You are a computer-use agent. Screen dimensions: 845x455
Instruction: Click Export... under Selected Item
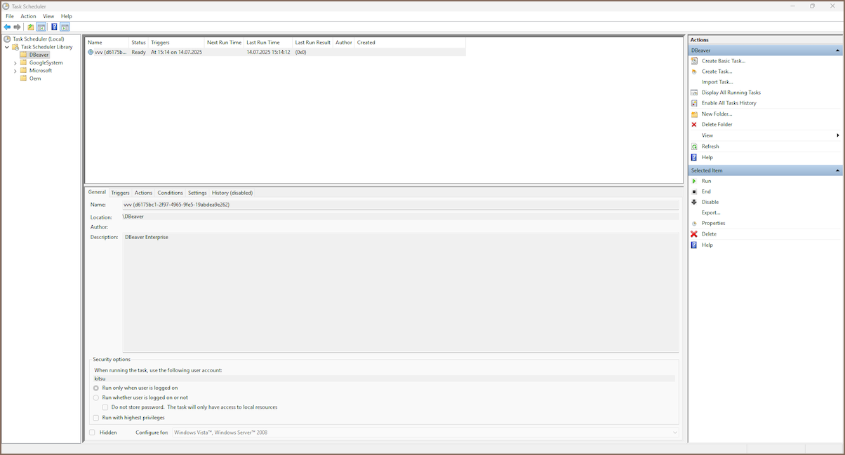click(710, 212)
